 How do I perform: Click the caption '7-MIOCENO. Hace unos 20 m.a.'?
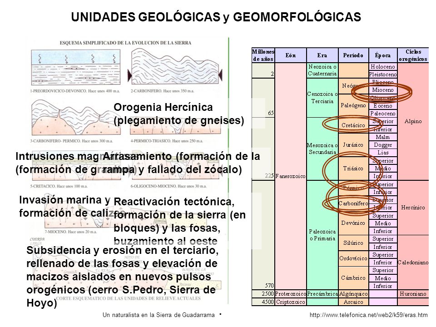click(x=71, y=232)
